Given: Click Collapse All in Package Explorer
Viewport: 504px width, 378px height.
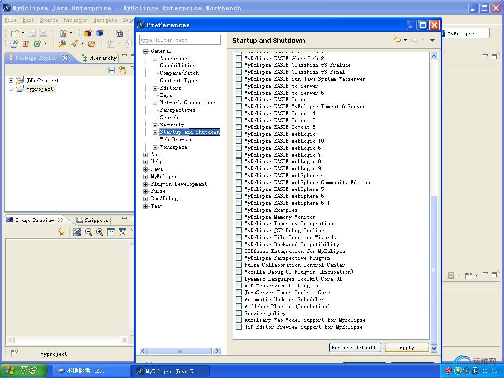Looking at the screenshot, I should tap(112, 70).
